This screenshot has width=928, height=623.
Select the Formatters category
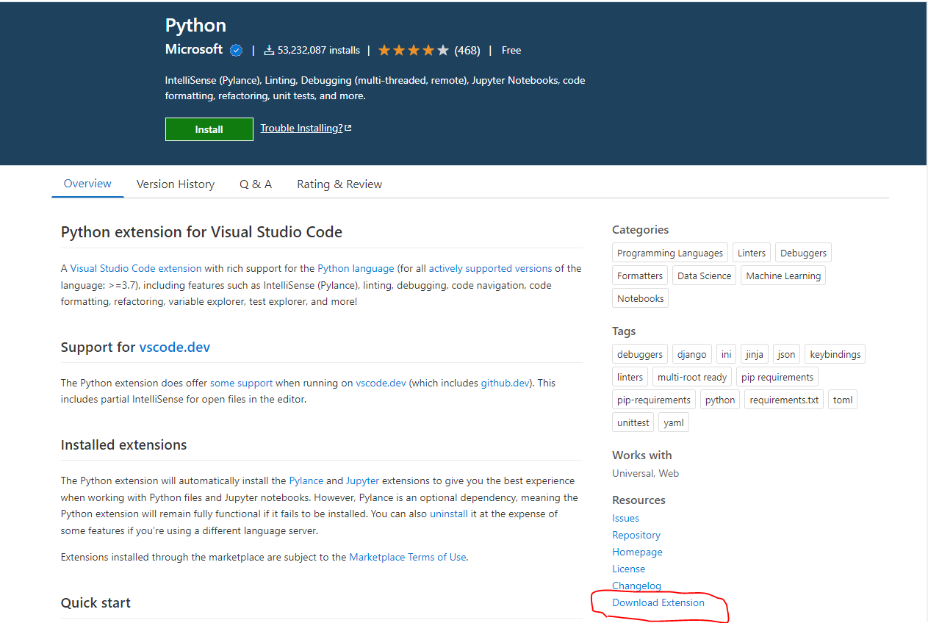(640, 276)
